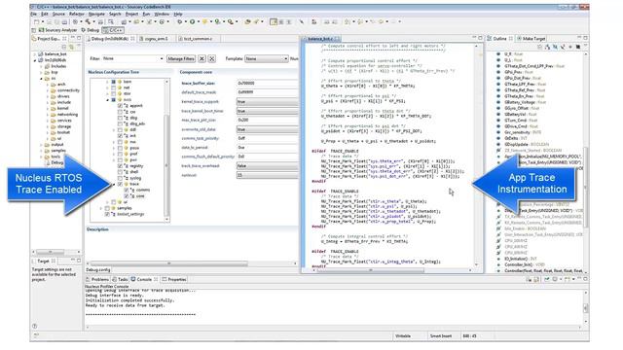Click the trace_buffer_size input field
Screen dimensions: 623x350
[x=268, y=84]
